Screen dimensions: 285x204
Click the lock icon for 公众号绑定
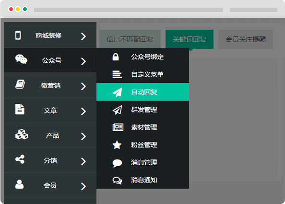116,57
